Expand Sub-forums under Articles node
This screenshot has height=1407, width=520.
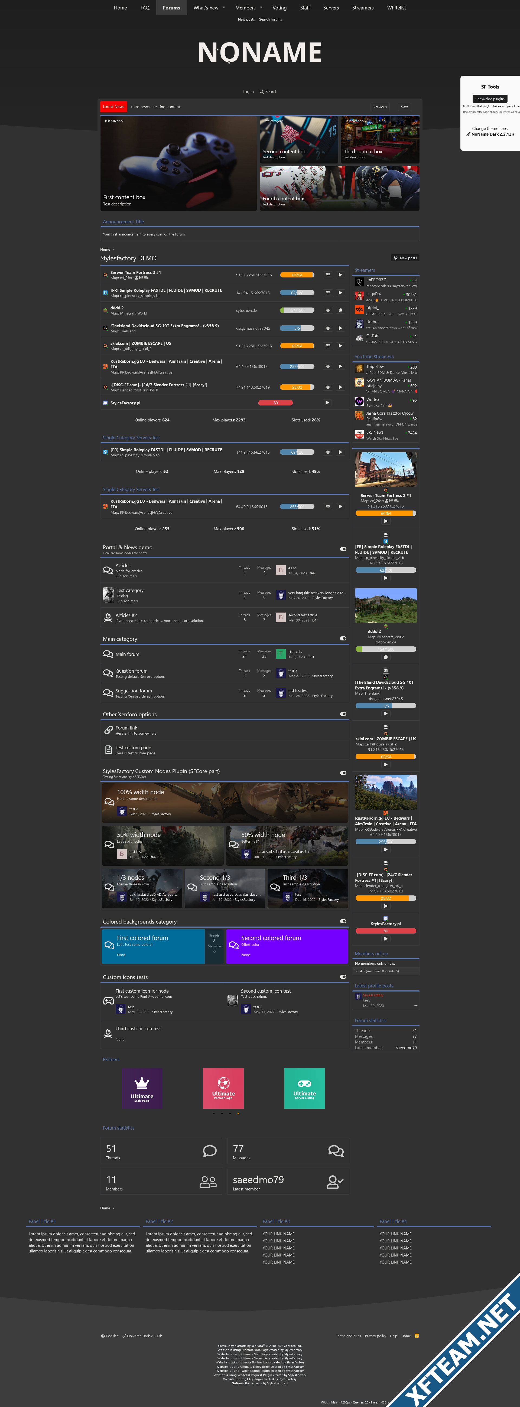pos(126,576)
